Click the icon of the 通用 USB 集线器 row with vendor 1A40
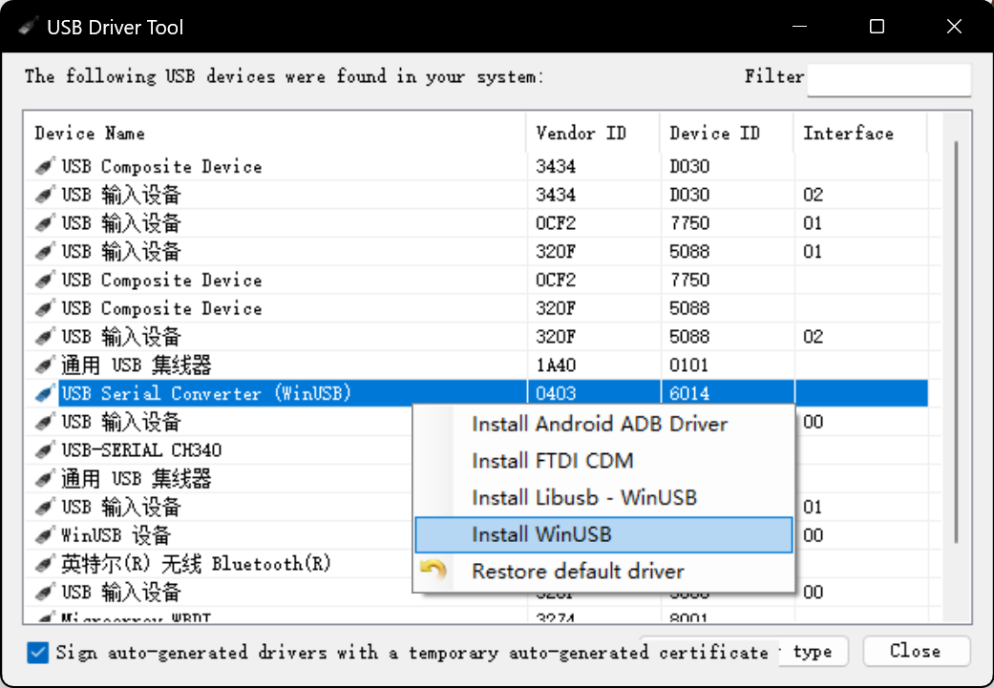 [x=44, y=365]
